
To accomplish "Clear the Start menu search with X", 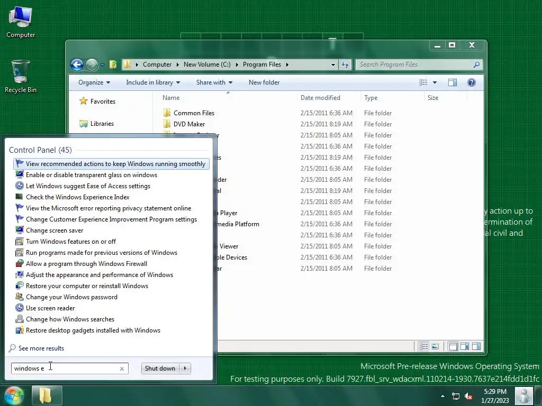I will click(122, 368).
